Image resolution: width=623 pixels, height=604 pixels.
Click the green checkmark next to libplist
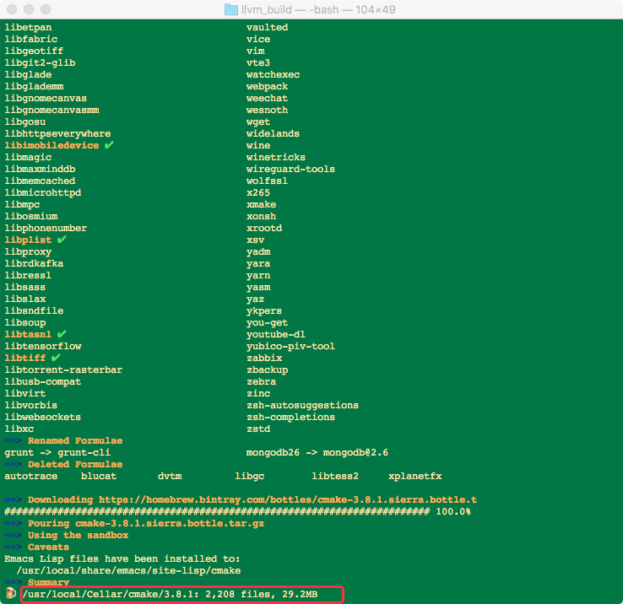click(x=62, y=240)
